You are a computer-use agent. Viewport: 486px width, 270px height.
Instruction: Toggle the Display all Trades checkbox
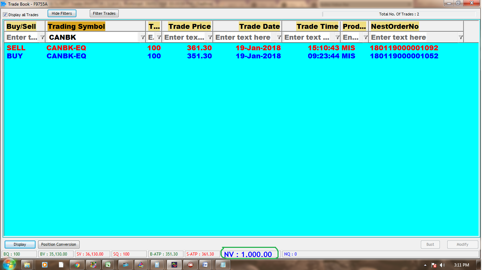[5, 15]
